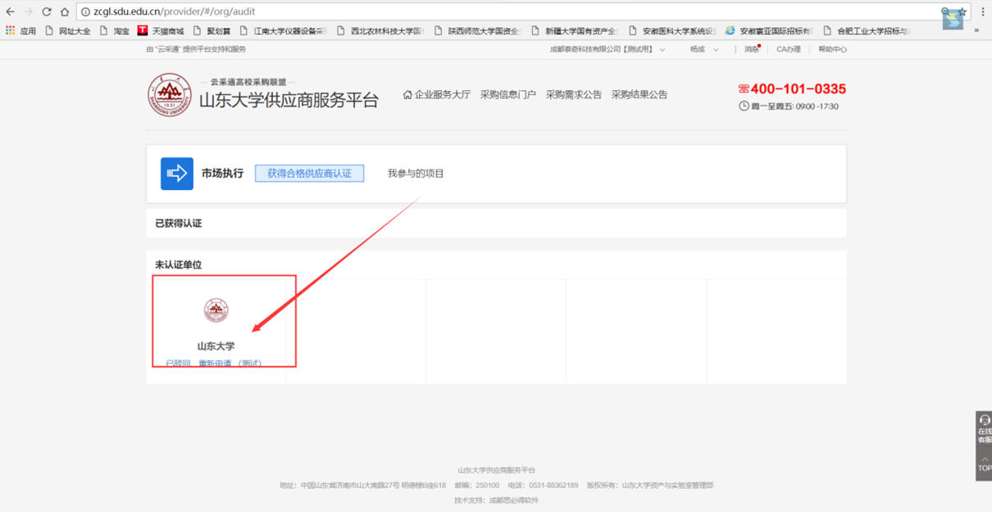Open the 帮助中心 link
Image resolution: width=992 pixels, height=512 pixels.
831,49
